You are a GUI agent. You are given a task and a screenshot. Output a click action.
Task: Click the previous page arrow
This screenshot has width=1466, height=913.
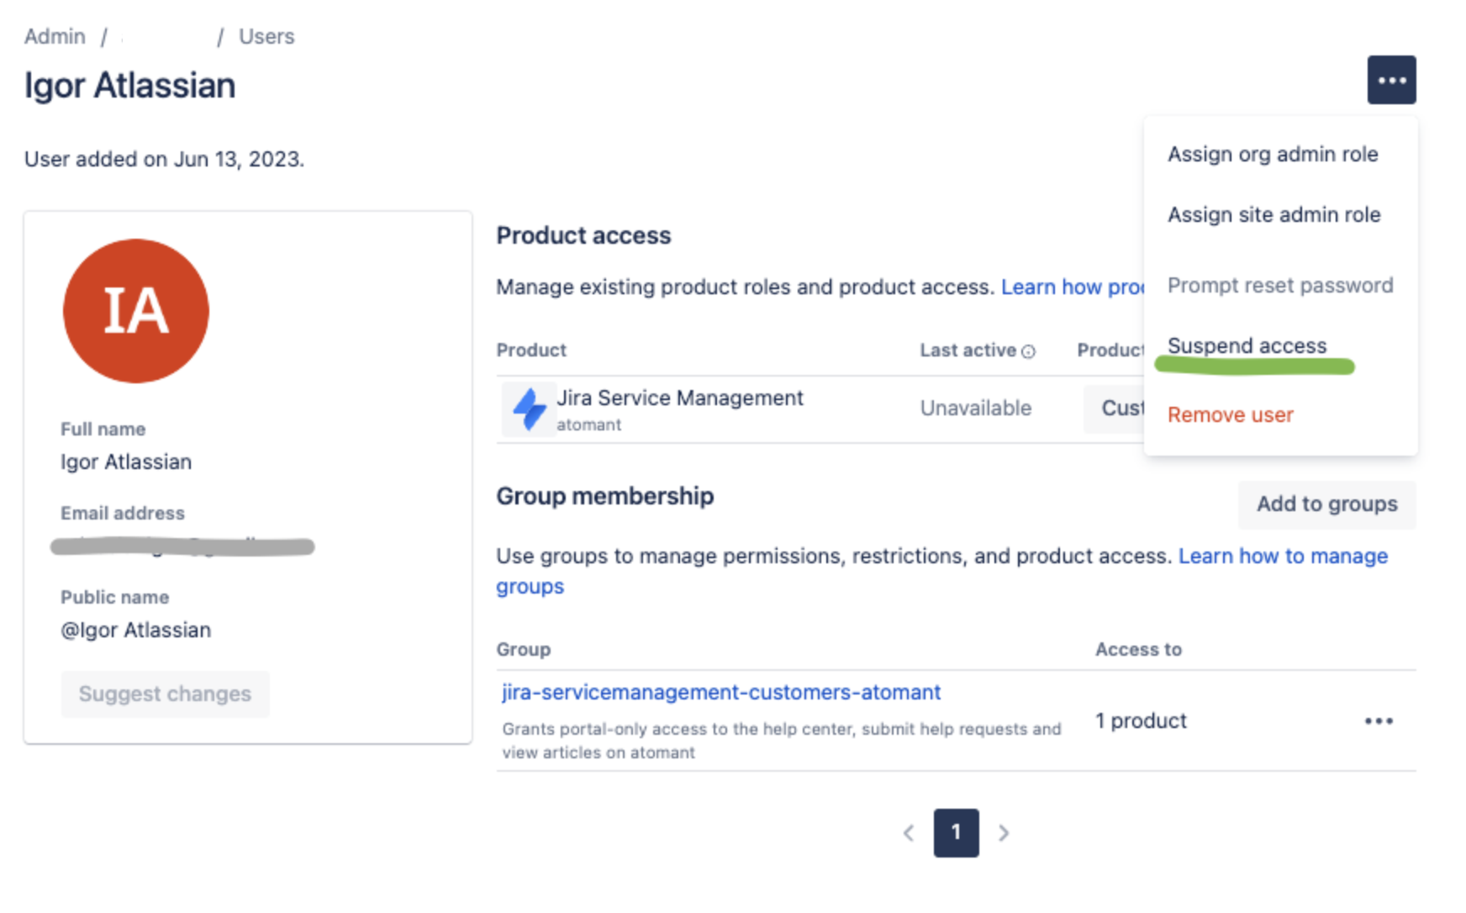click(909, 833)
